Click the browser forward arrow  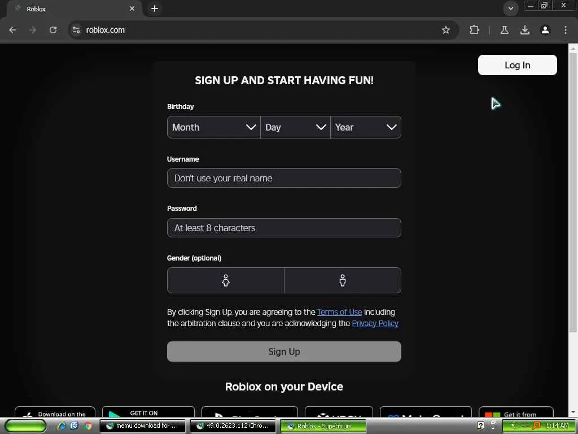click(x=33, y=30)
